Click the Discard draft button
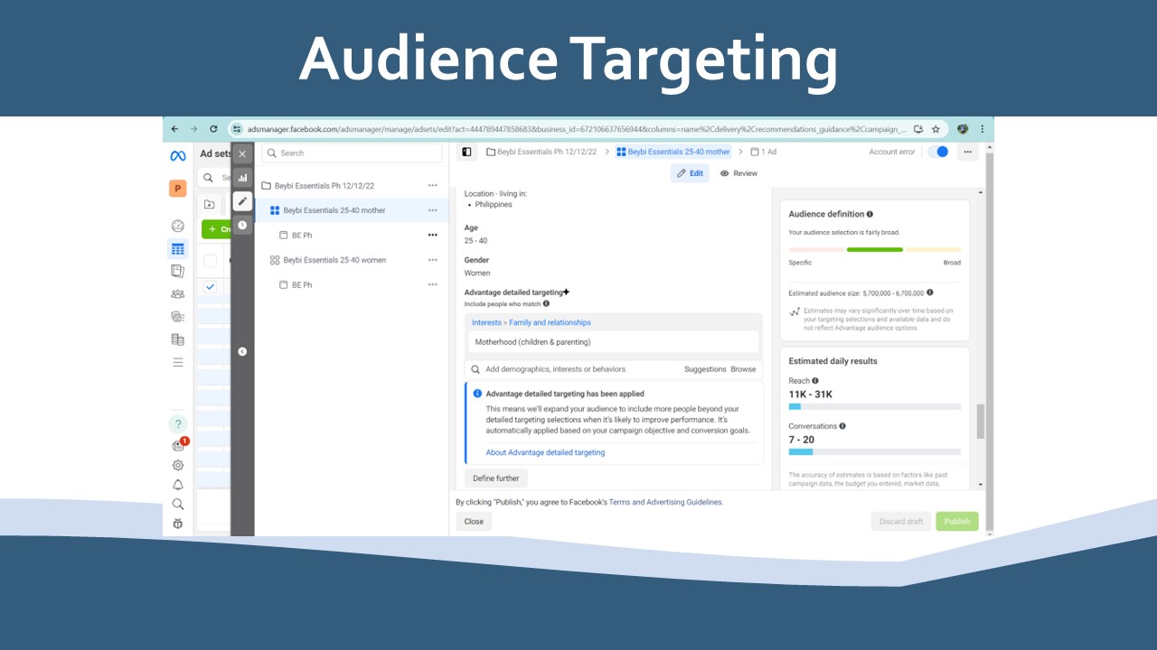 pyautogui.click(x=901, y=521)
